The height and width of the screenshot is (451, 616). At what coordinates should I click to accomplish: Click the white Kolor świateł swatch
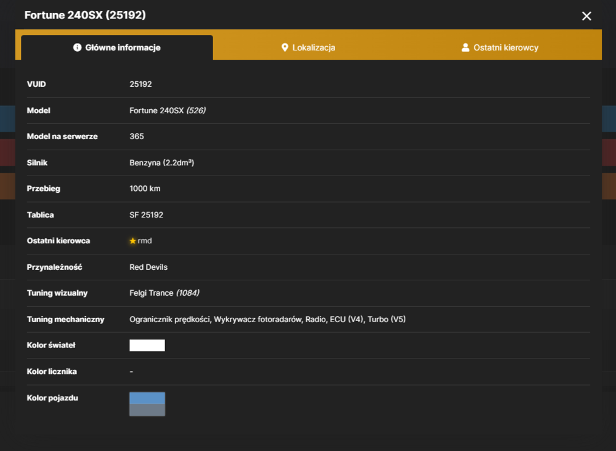point(147,345)
